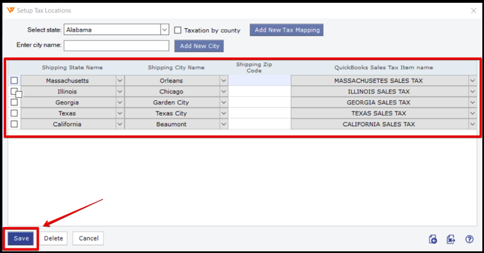Click the import file icon at bottom

pos(432,239)
